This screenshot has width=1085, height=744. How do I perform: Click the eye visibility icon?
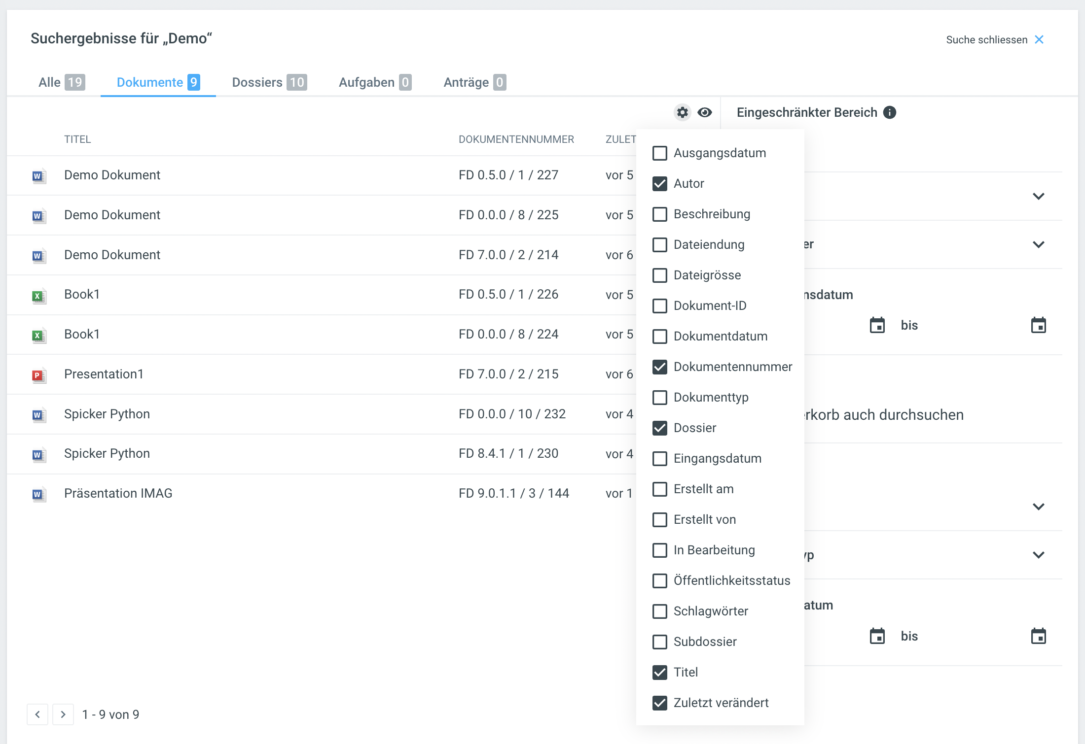click(x=705, y=112)
